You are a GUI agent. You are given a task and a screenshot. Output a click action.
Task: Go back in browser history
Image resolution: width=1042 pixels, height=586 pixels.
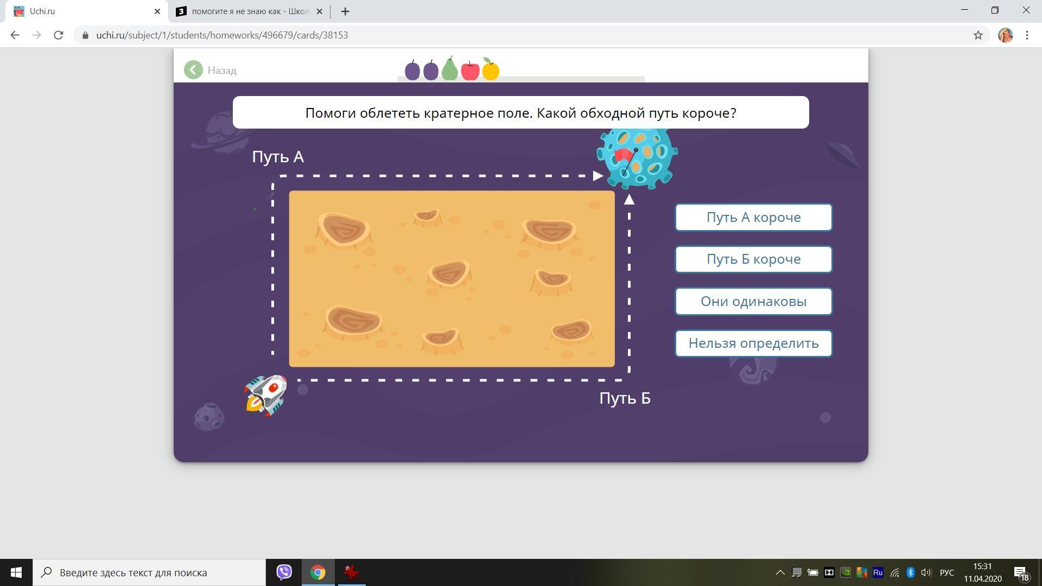[x=15, y=35]
